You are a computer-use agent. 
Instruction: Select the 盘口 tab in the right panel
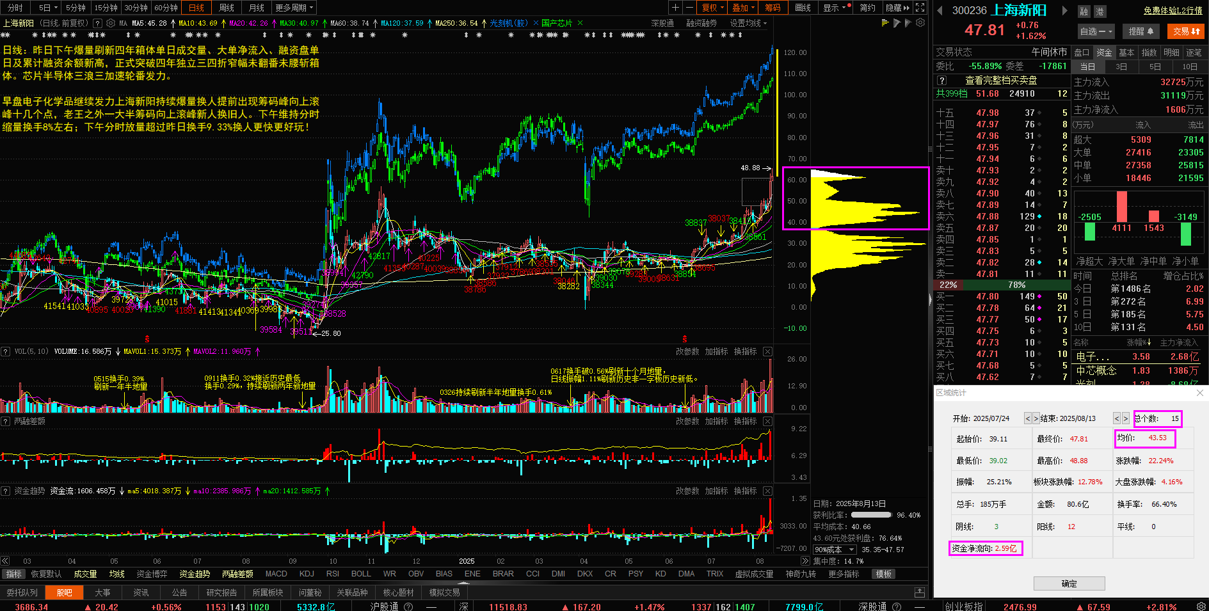(1082, 52)
